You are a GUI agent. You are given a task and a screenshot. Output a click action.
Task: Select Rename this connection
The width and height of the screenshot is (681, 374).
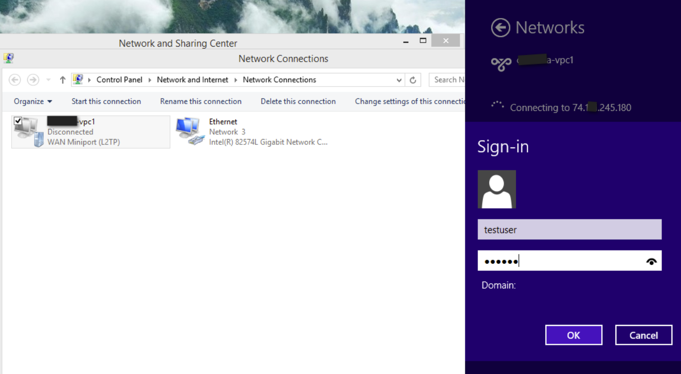coord(201,101)
